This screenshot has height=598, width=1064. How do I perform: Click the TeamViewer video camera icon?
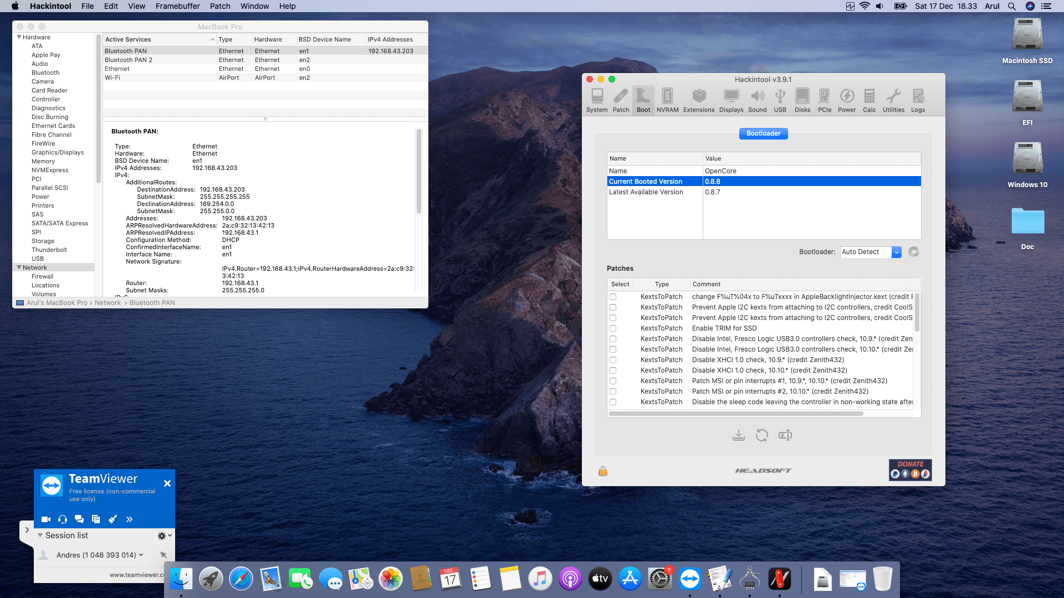coord(46,519)
